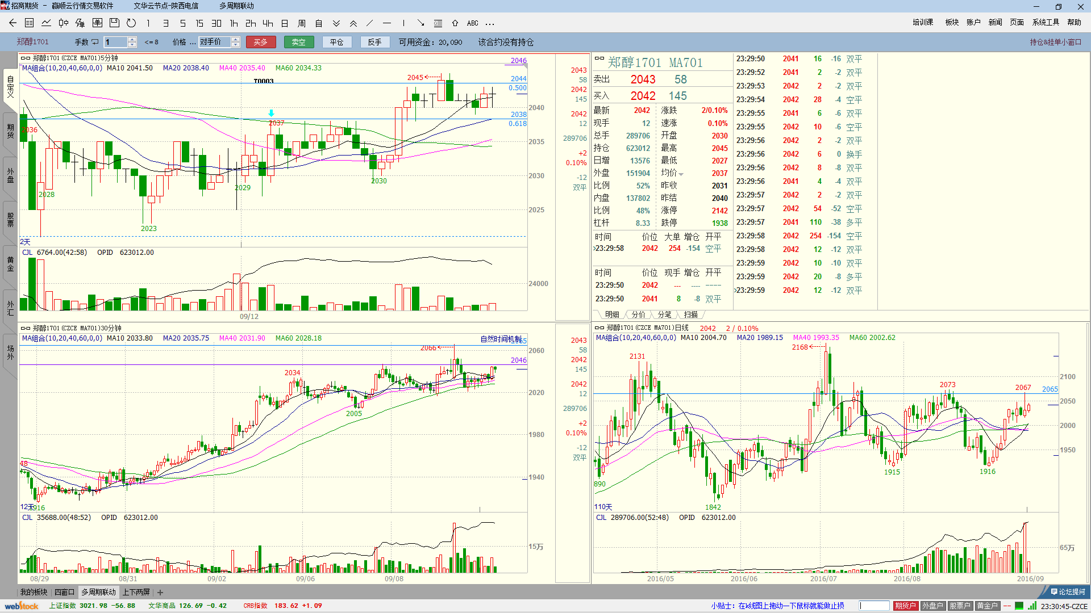Add a new page tab with plus
This screenshot has height=613, width=1091.
[160, 593]
